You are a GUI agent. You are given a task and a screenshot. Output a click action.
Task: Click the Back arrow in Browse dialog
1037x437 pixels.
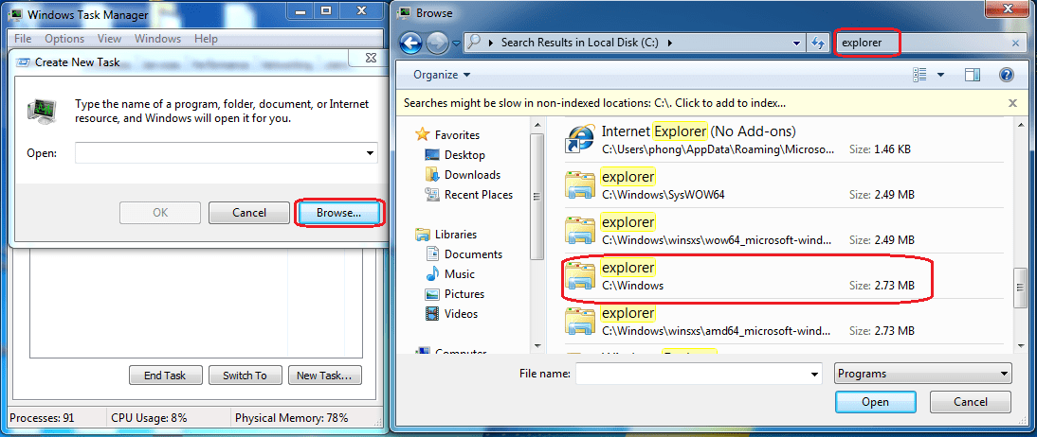[x=410, y=44]
